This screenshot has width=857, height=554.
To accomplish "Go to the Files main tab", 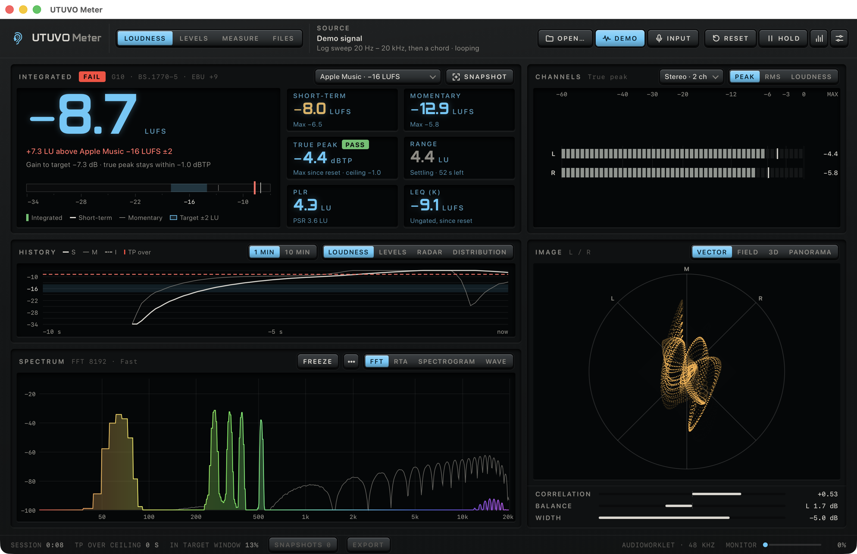I will tap(283, 39).
